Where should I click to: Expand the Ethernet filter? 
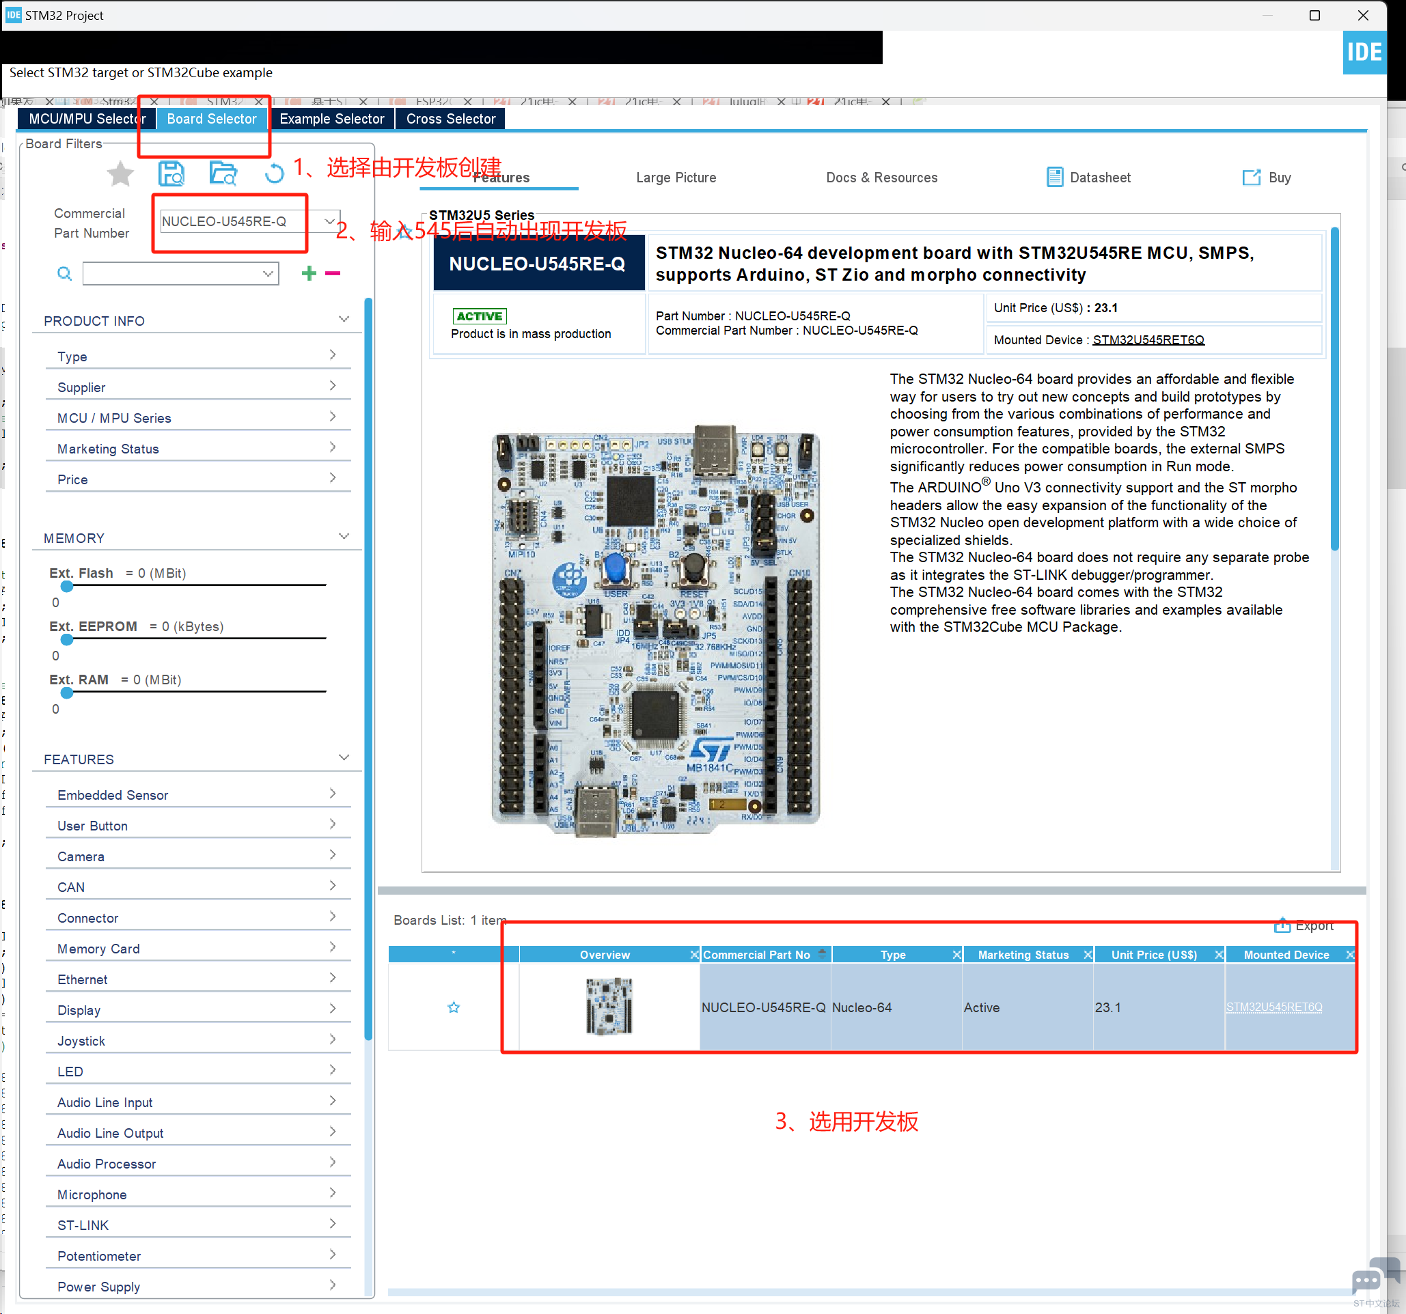pos(198,979)
